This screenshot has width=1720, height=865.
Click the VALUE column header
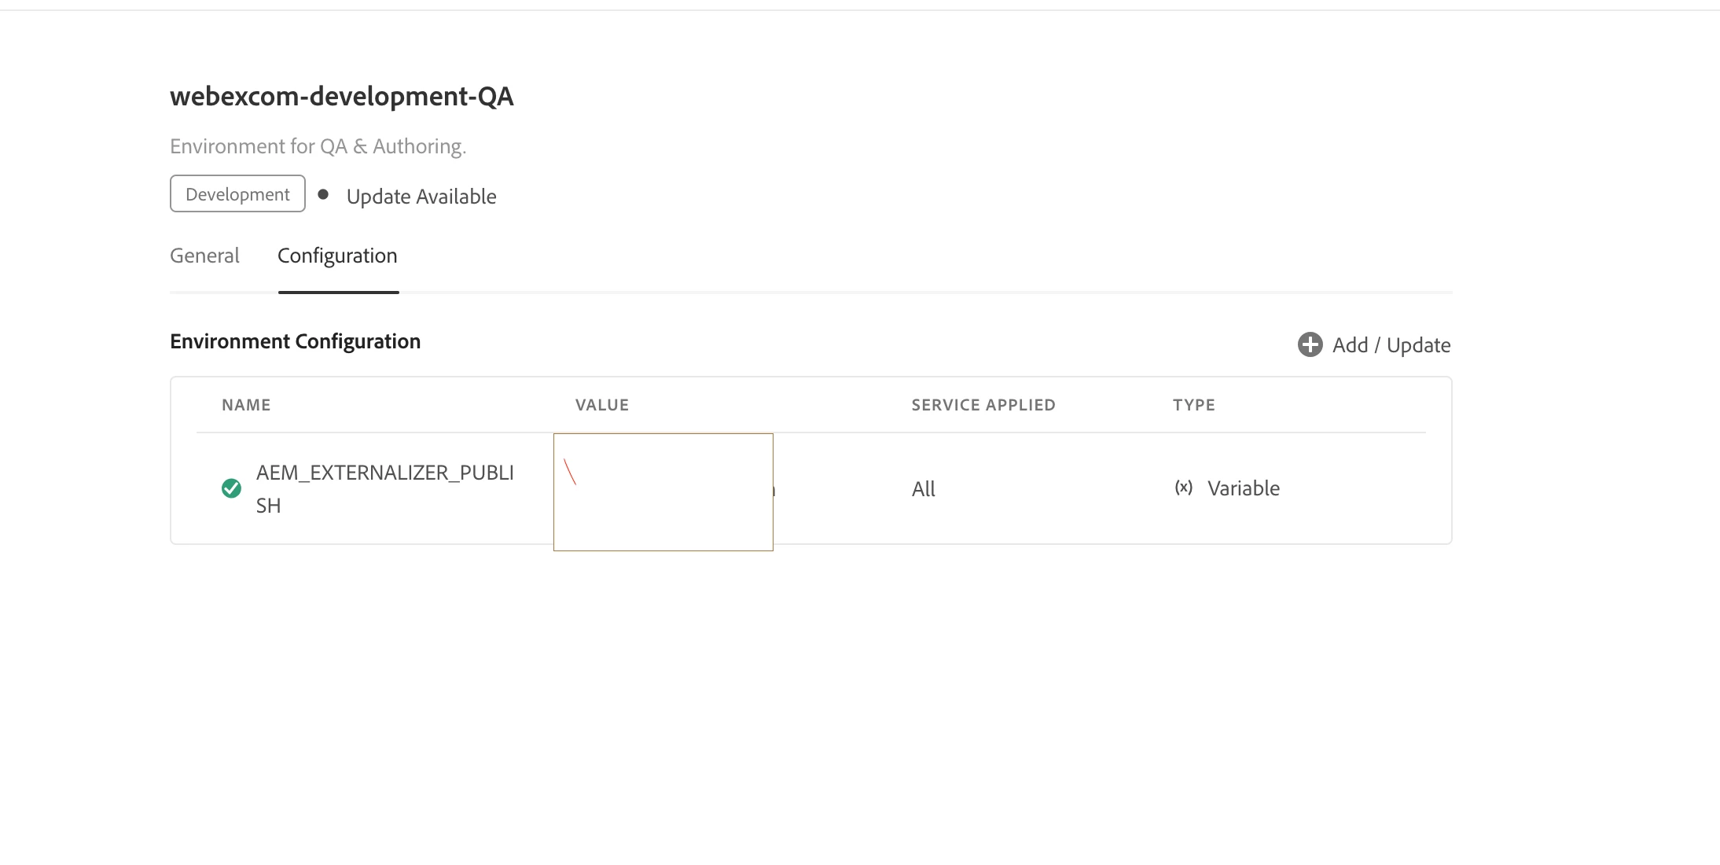[x=601, y=405]
